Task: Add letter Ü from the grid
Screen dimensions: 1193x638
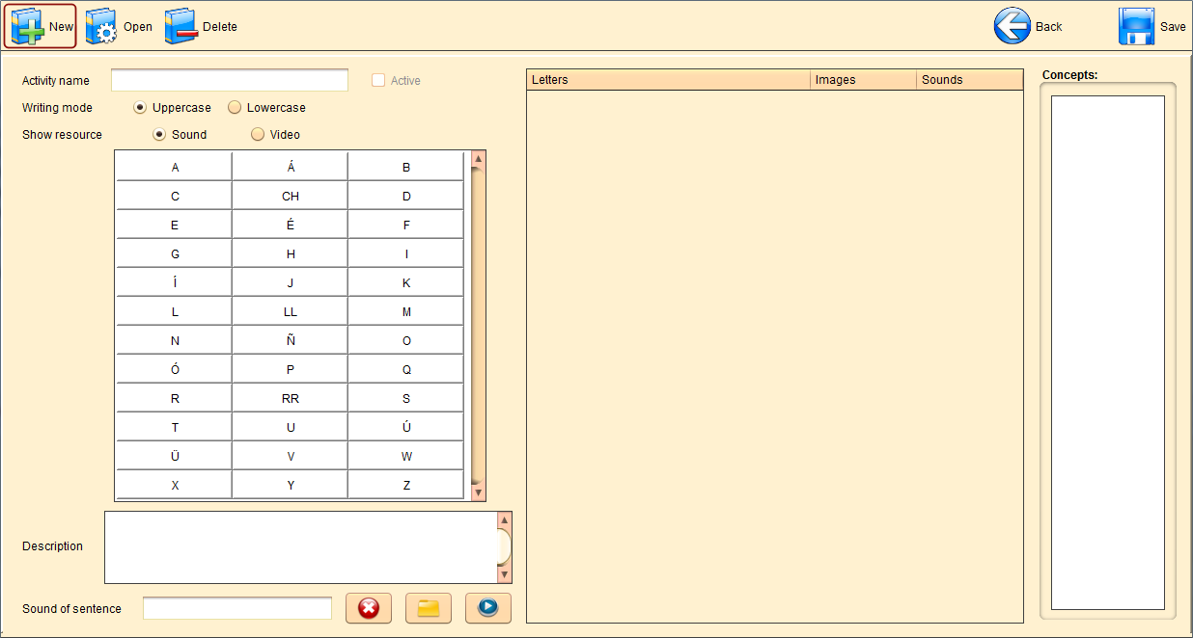Action: click(175, 456)
